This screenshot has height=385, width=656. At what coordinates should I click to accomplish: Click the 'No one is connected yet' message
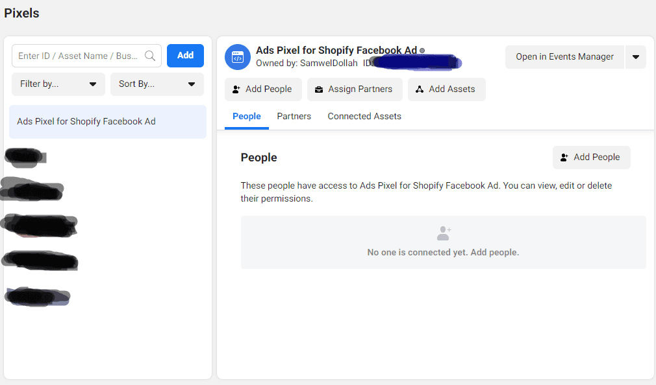click(x=443, y=252)
